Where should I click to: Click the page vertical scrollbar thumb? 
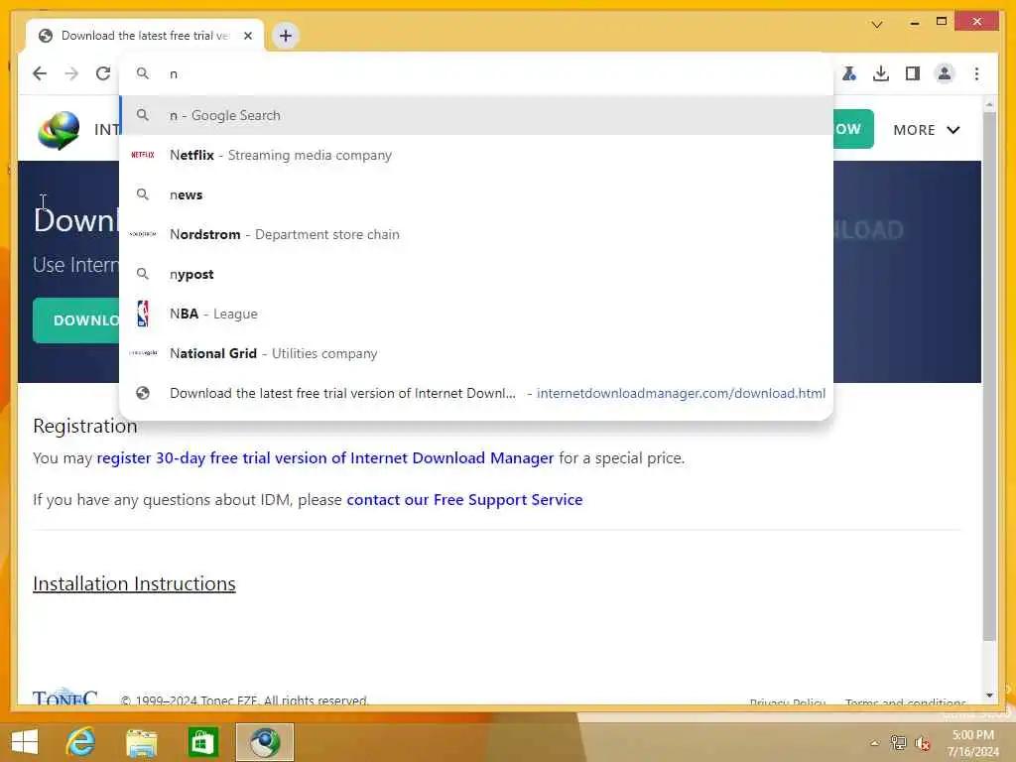coord(989,376)
